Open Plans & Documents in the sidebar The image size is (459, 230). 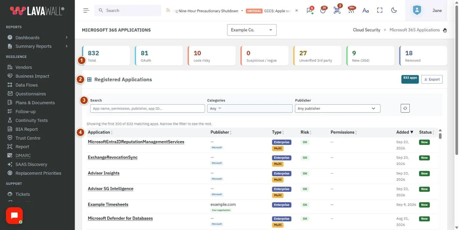(x=35, y=102)
